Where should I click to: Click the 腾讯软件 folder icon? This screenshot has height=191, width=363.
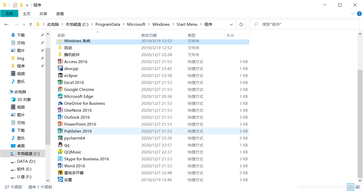click(60, 55)
